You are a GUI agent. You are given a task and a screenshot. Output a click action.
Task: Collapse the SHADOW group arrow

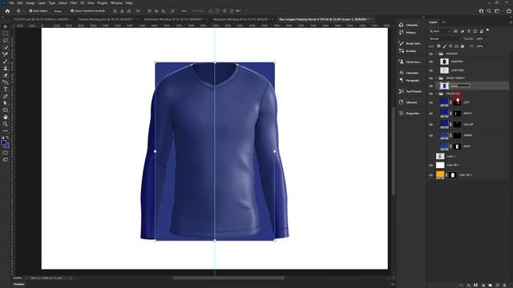[x=436, y=54]
